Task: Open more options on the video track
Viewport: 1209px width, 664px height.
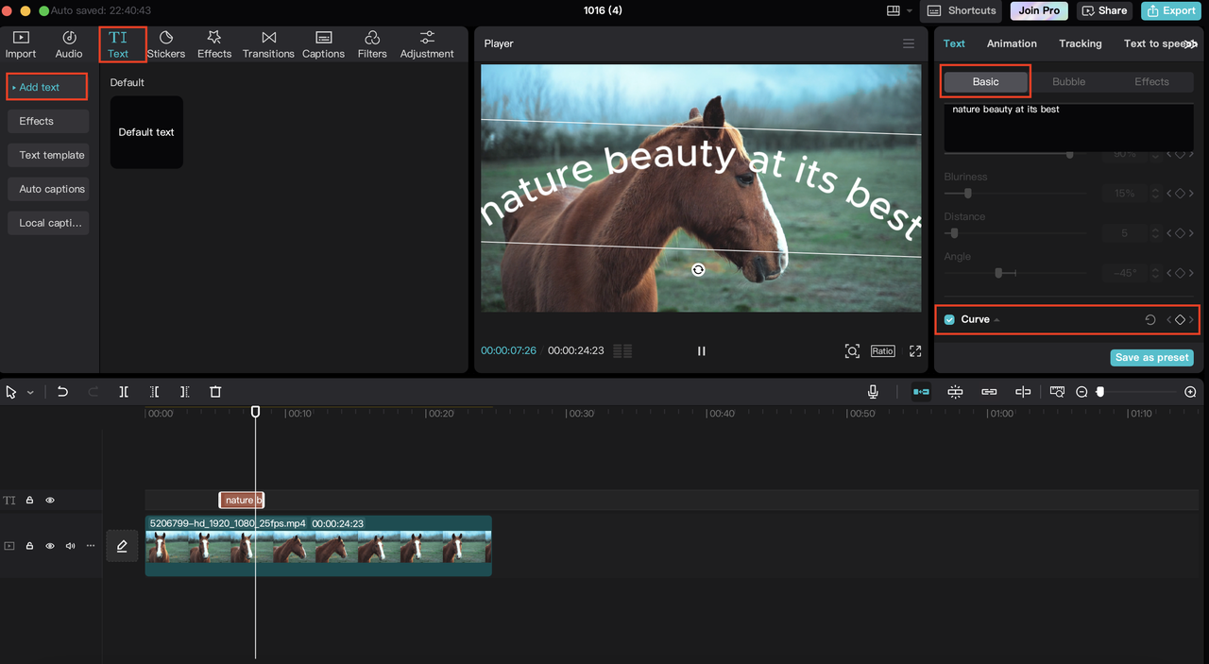Action: pos(91,546)
